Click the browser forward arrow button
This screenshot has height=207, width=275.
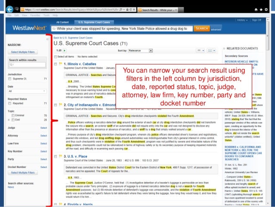tap(17, 9)
